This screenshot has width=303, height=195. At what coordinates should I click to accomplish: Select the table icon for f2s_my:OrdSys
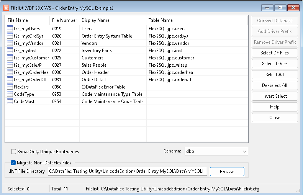[x=10, y=36]
